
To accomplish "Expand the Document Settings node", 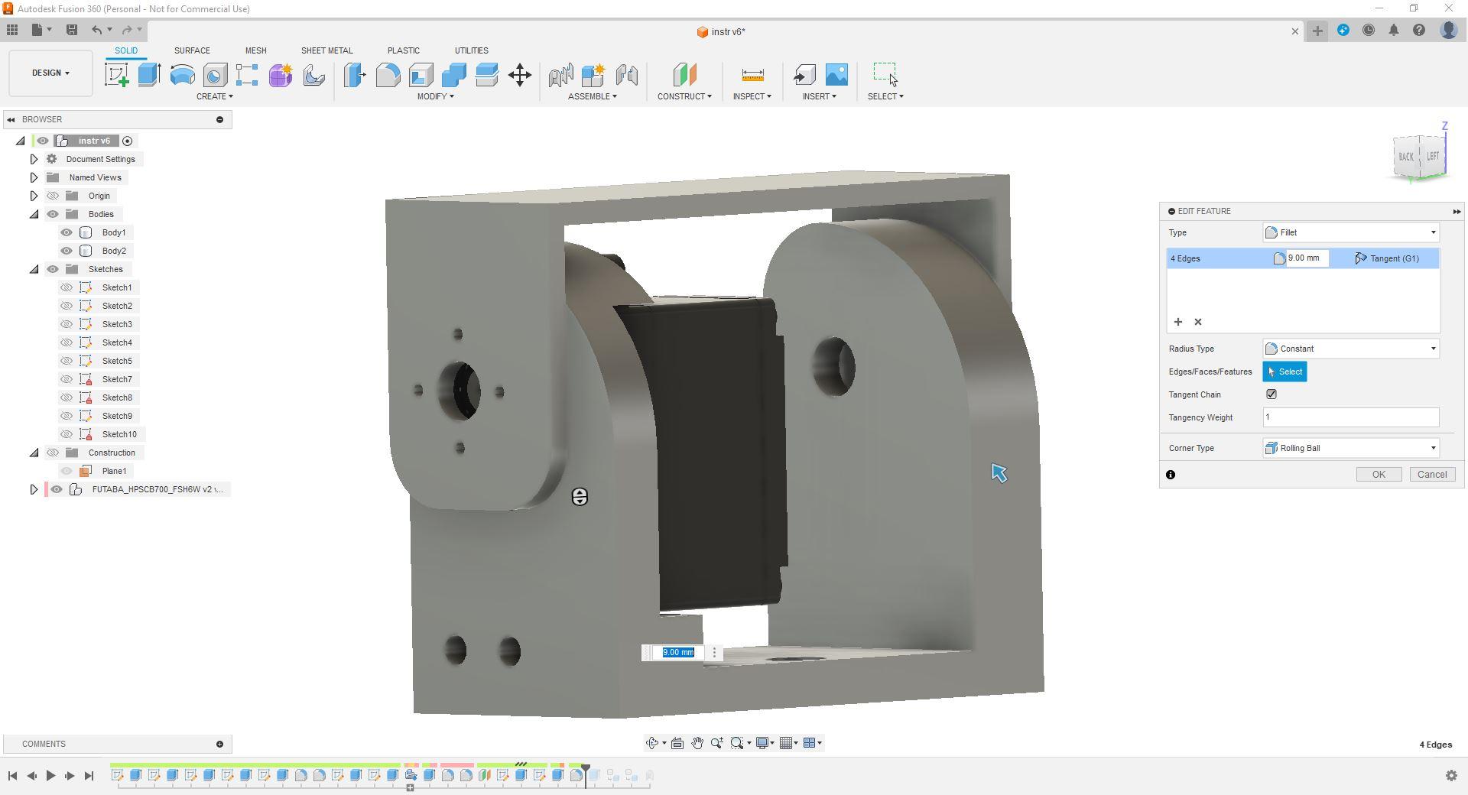I will pos(34,159).
